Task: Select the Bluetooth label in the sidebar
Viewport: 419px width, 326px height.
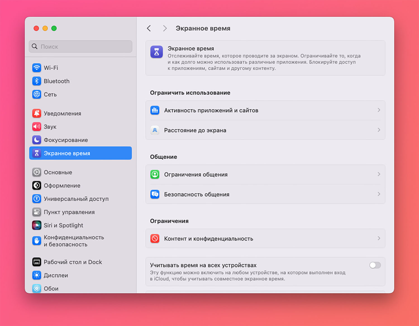Action: (x=57, y=81)
